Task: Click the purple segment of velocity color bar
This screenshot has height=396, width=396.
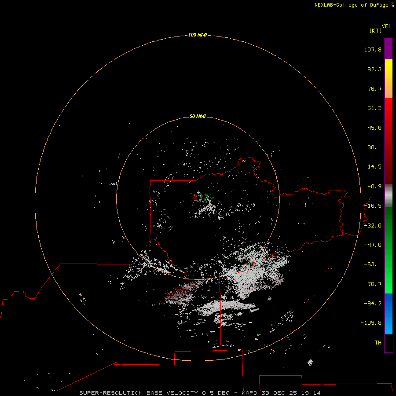Action: (x=389, y=49)
